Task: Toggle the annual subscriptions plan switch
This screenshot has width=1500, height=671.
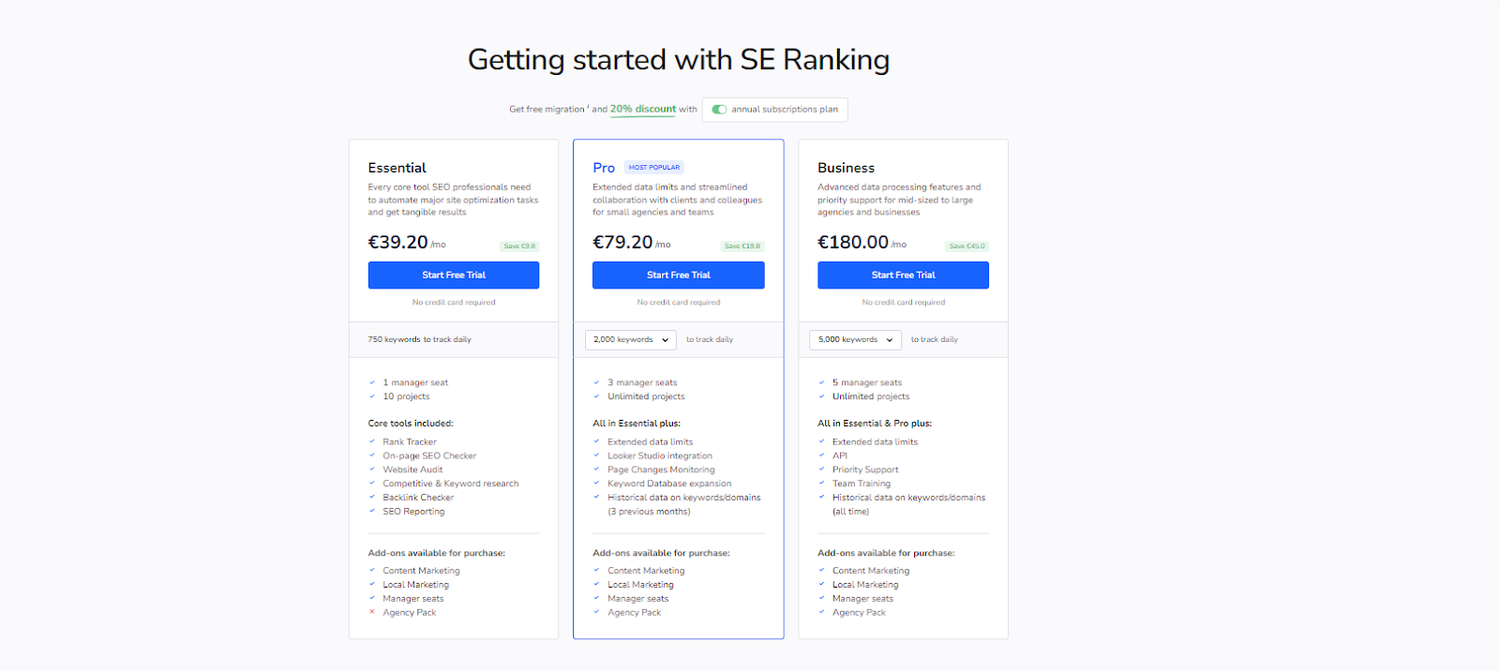Action: (x=719, y=110)
